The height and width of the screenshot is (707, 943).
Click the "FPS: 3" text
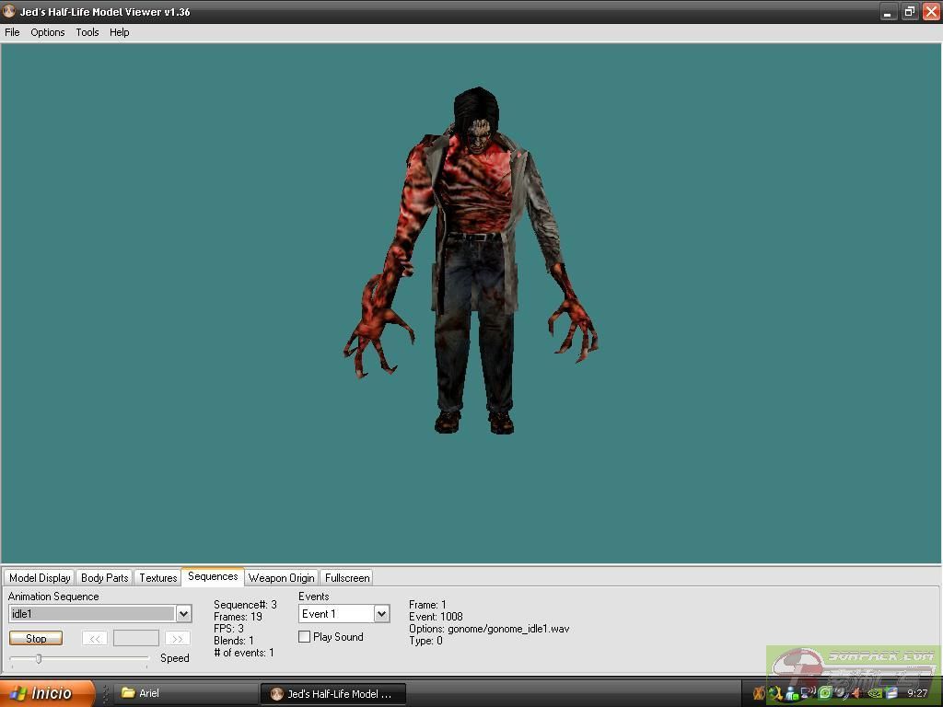pyautogui.click(x=228, y=629)
